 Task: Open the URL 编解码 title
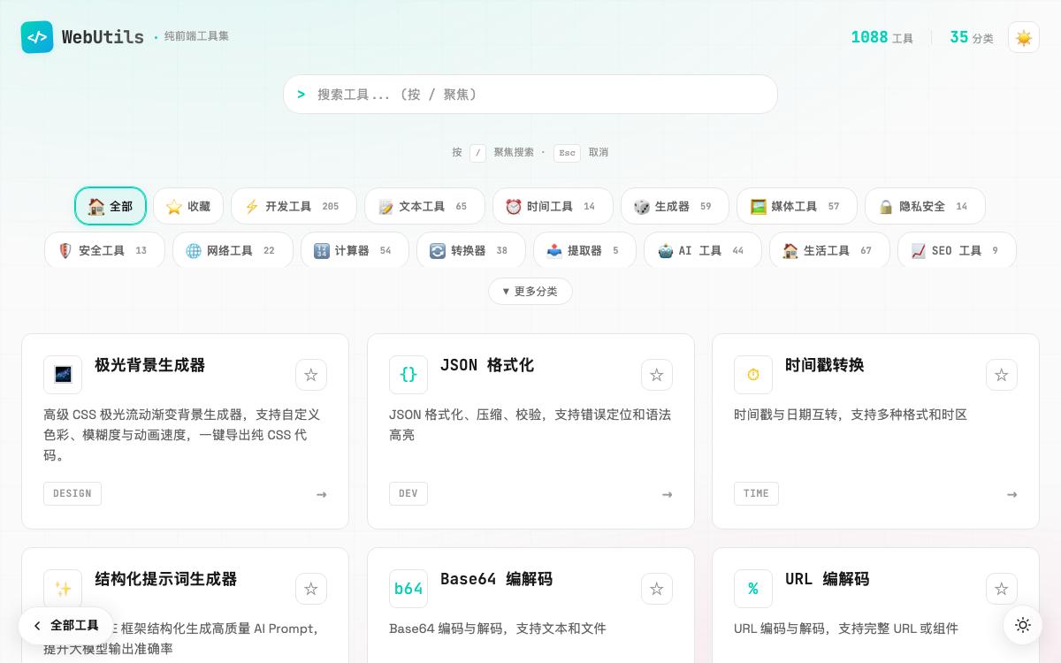(x=828, y=579)
